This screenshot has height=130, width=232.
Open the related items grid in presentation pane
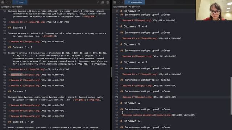115,3
